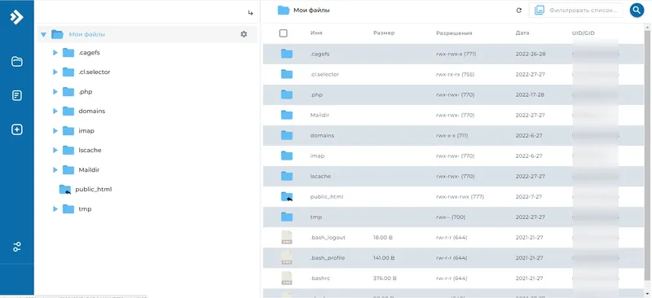The height and width of the screenshot is (298, 652).
Task: Expand the .php tree node
Action: point(55,91)
